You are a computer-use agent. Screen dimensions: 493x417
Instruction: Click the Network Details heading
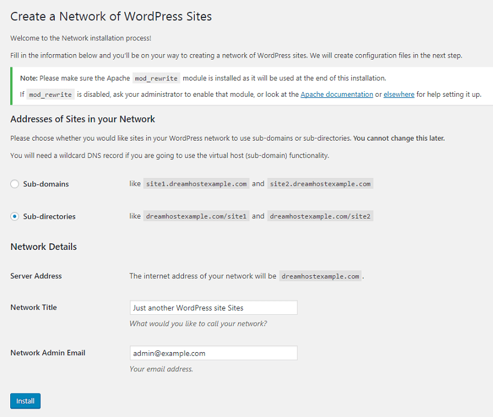(x=43, y=247)
